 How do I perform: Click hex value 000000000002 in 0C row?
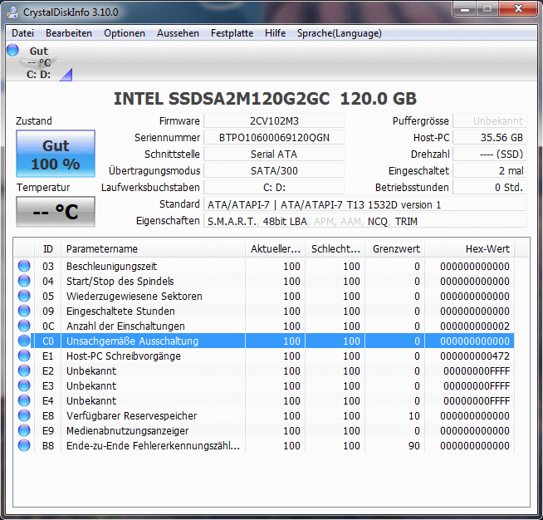point(475,326)
